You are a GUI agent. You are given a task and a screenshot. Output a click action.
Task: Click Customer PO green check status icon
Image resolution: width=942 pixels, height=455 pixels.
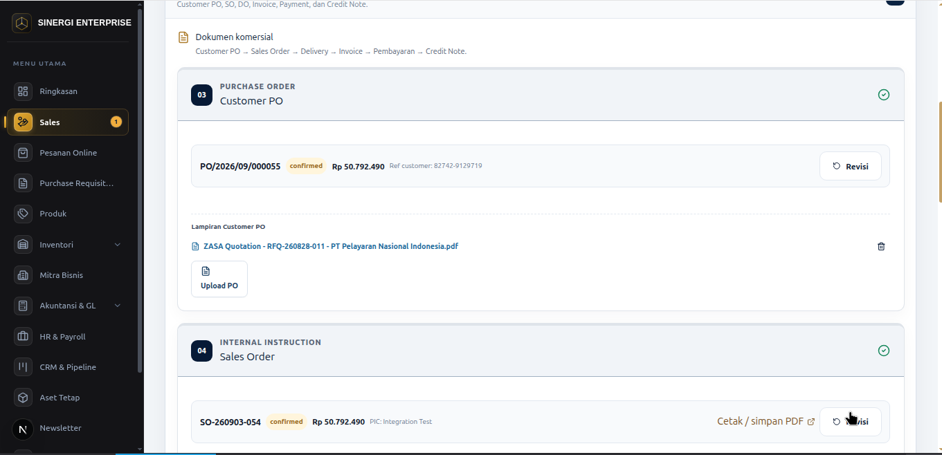[884, 95]
